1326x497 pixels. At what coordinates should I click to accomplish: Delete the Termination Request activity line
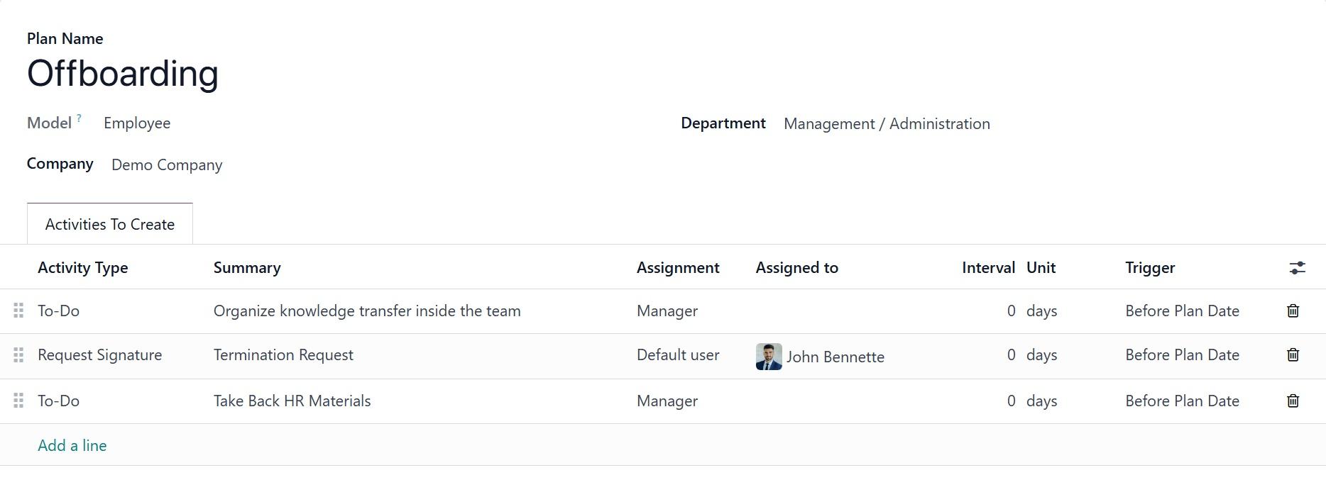coord(1293,354)
